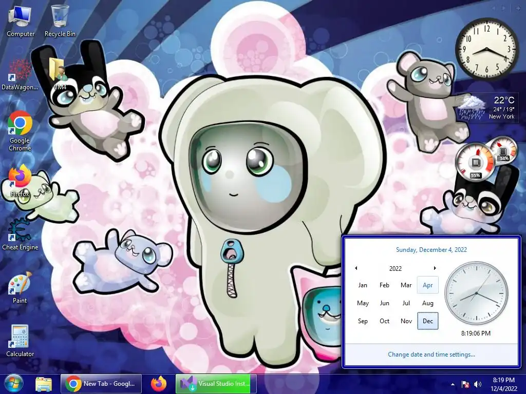Open the Computer desktop icon
Image resolution: width=526 pixels, height=394 pixels.
(x=20, y=21)
